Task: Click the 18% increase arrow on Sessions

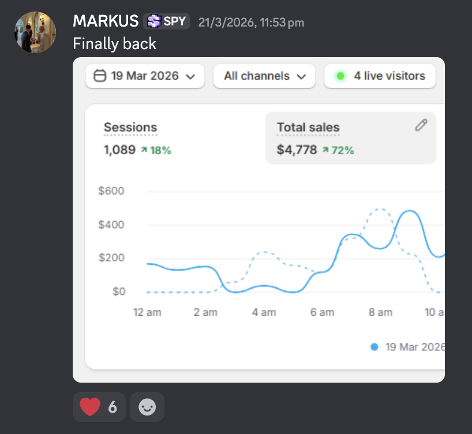Action: 144,149
